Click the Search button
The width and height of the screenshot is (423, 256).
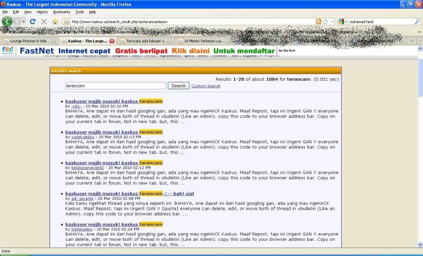(178, 86)
